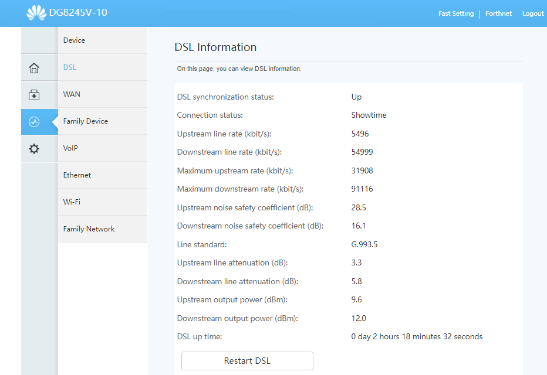Viewport: 547px width, 375px height.
Task: Open the Advanced settings gear icon
Action: pos(34,149)
